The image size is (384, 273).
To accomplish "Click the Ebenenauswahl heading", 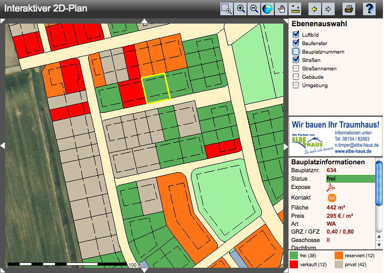I will point(319,24).
